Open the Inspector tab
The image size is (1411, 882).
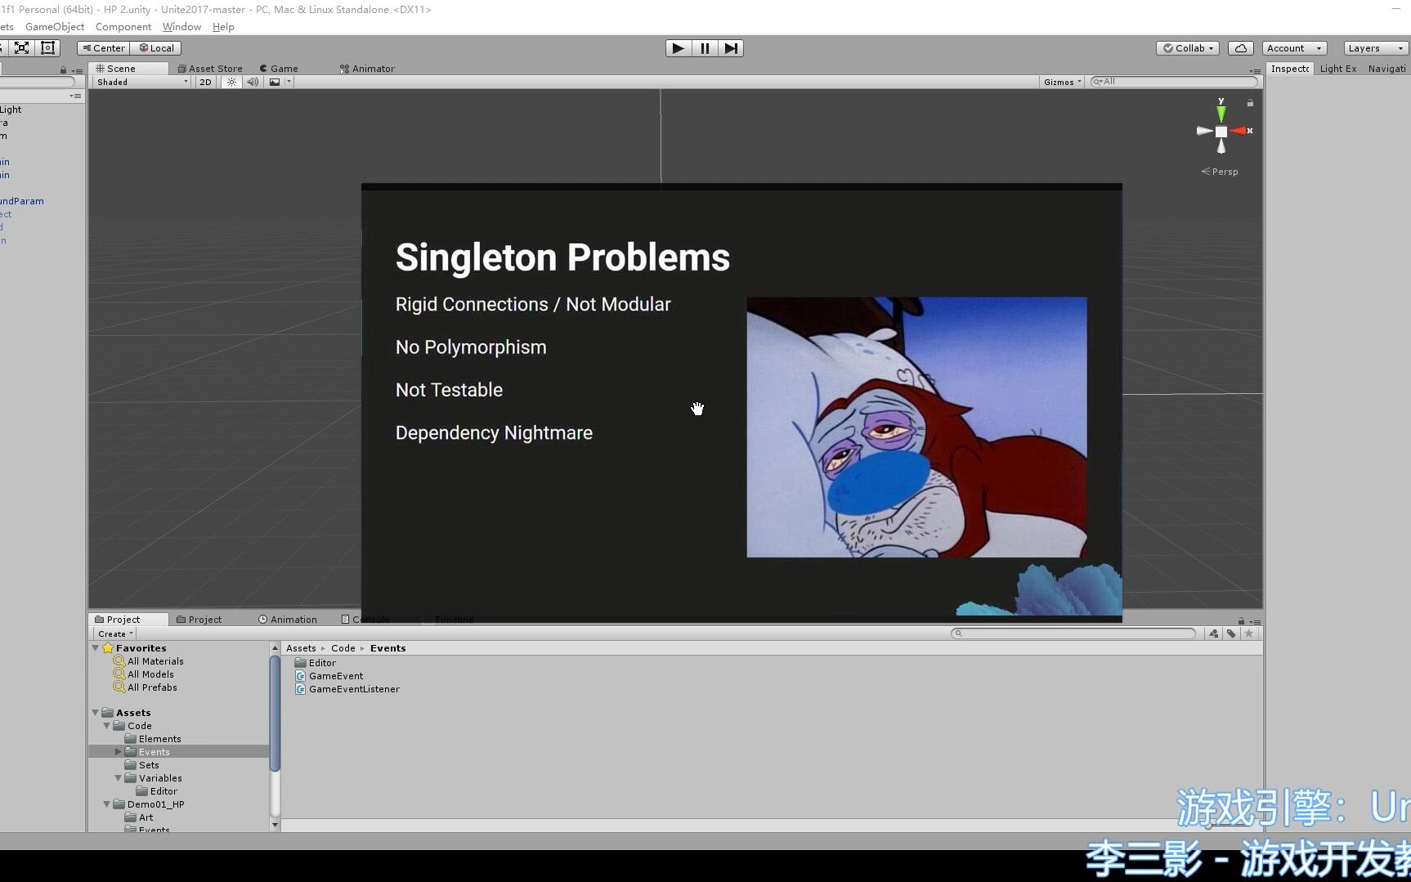pos(1290,69)
